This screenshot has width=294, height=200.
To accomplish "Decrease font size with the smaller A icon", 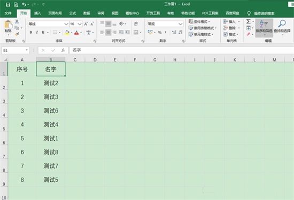I will click(92, 24).
